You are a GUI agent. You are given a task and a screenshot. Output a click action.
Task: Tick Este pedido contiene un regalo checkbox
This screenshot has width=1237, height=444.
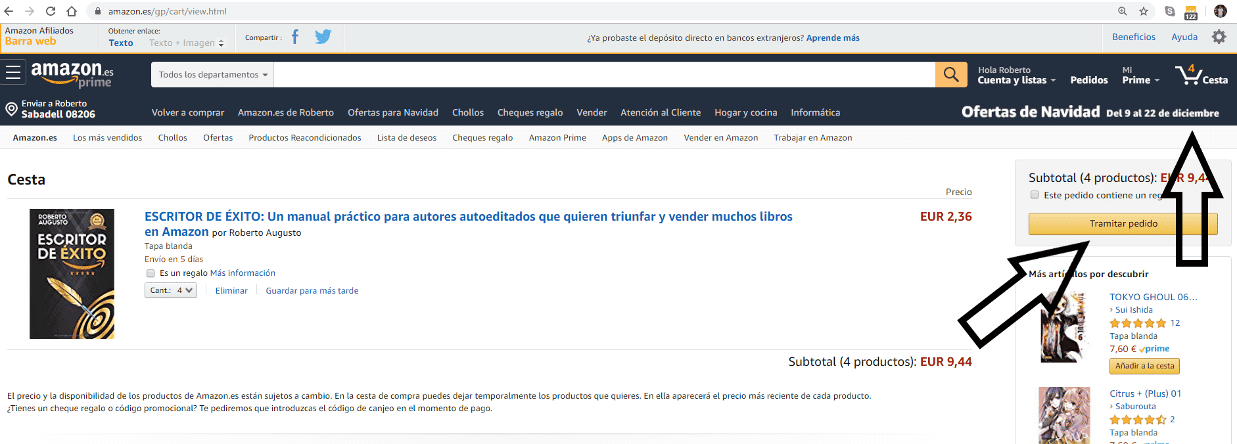[x=1035, y=195]
